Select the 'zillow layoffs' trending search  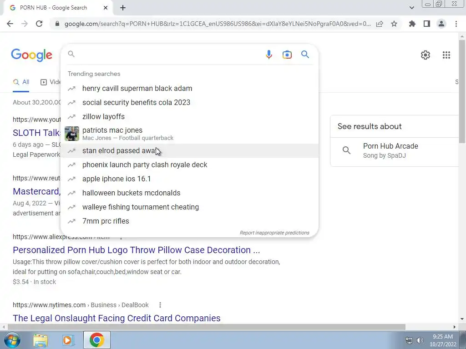[x=189, y=117]
